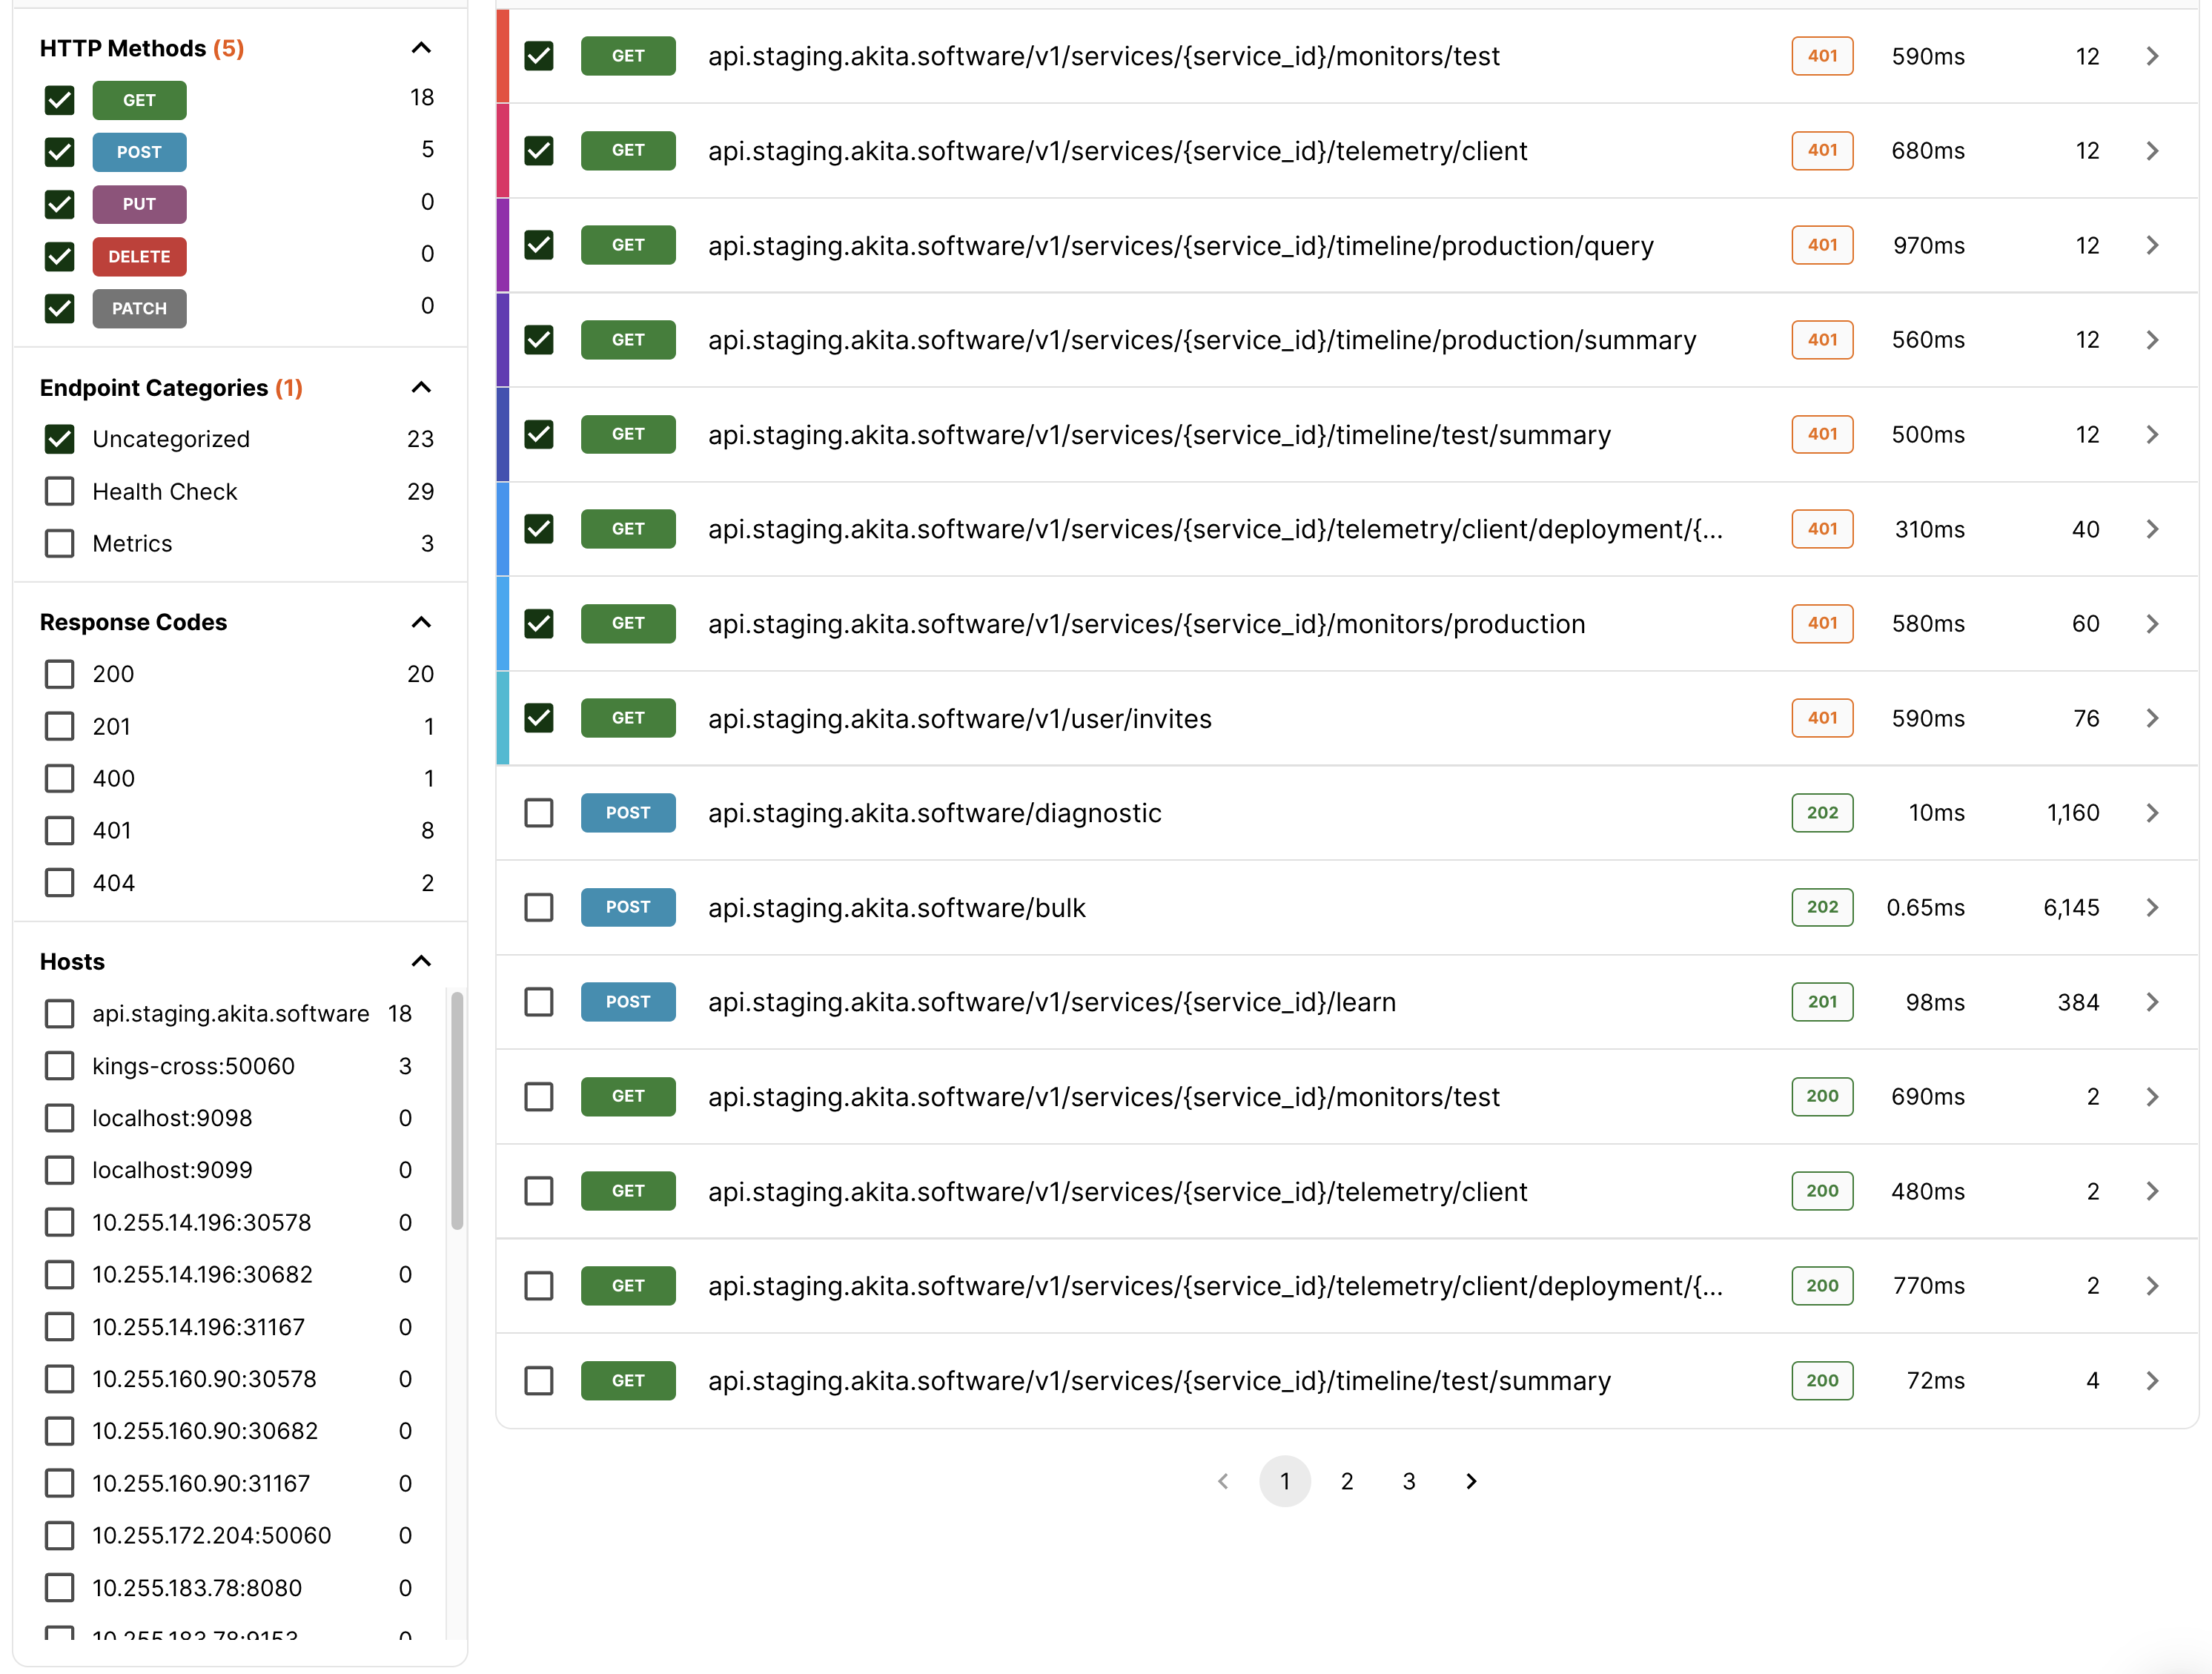Open details arrow for user/invites row
Image resolution: width=2212 pixels, height=1674 pixels.
(2152, 718)
